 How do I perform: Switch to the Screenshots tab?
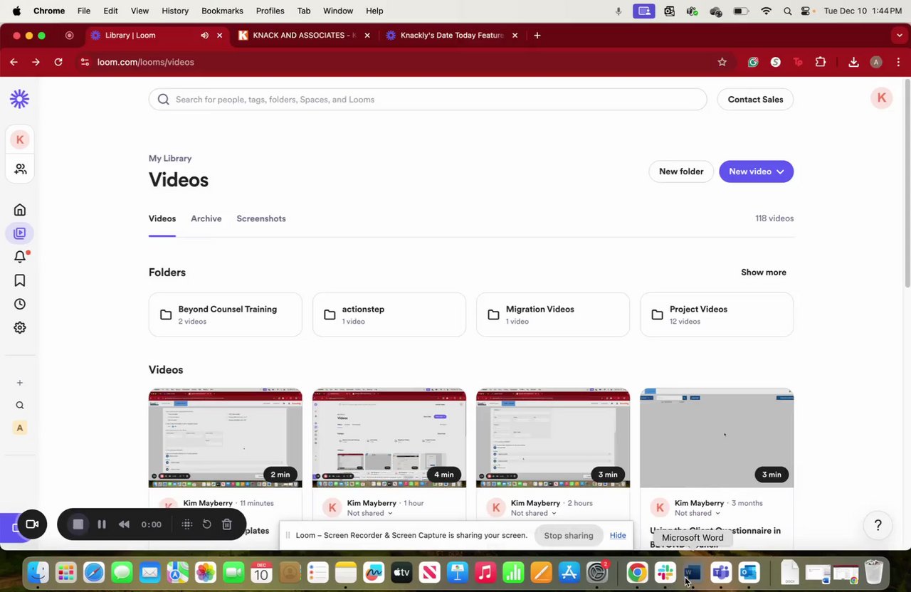click(261, 218)
